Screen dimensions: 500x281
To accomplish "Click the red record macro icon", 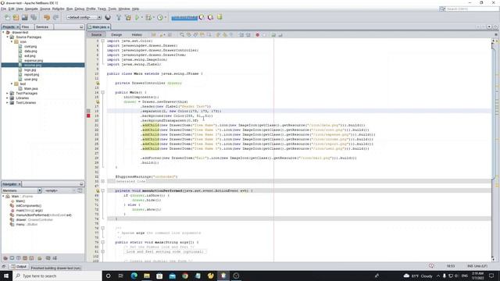I will [257, 34].
